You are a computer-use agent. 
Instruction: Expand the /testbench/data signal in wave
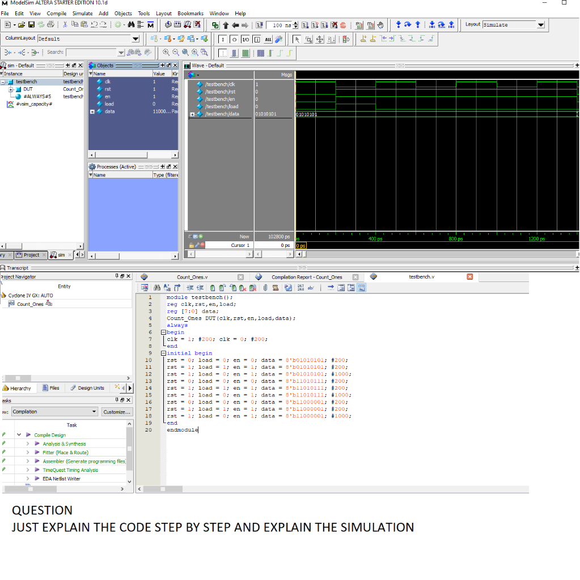(192, 114)
